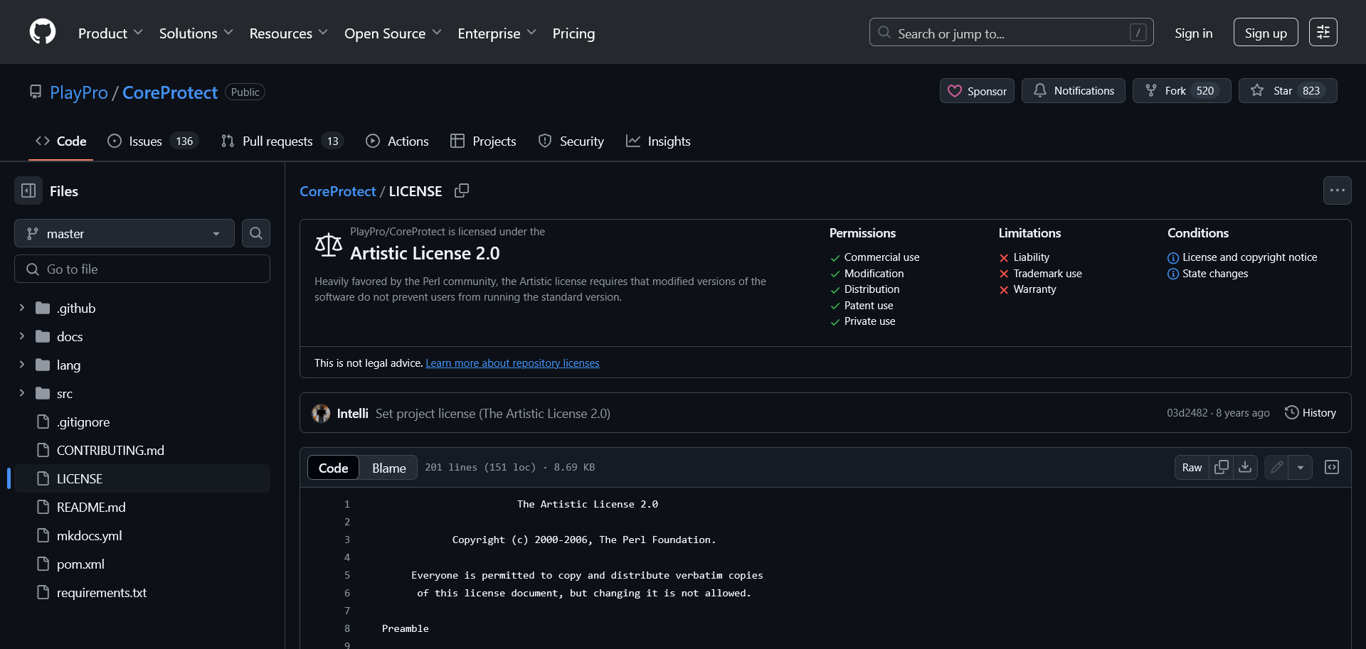Screen dimensions: 1366x649
Task: Expand the docs folder
Action: (x=22, y=336)
